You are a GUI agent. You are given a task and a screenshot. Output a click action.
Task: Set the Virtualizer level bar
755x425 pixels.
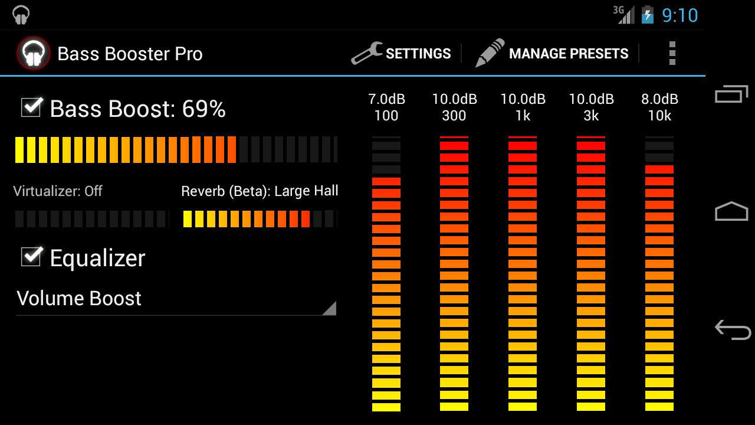click(91, 219)
